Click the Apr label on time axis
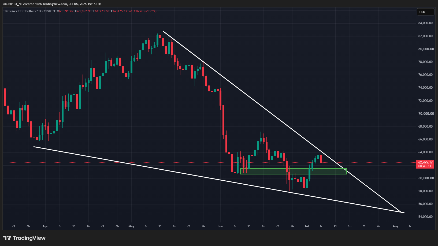The height and width of the screenshot is (246, 438). 45,226
